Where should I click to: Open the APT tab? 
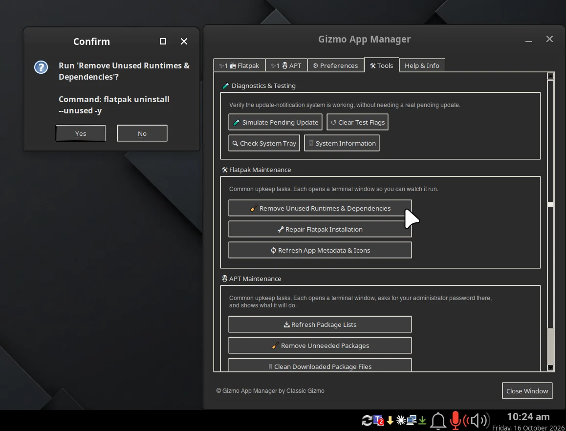point(286,65)
